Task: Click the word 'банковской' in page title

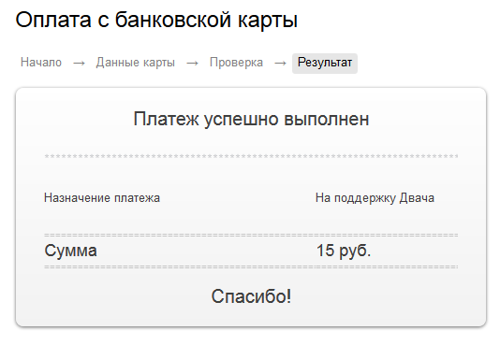Action: [172, 20]
